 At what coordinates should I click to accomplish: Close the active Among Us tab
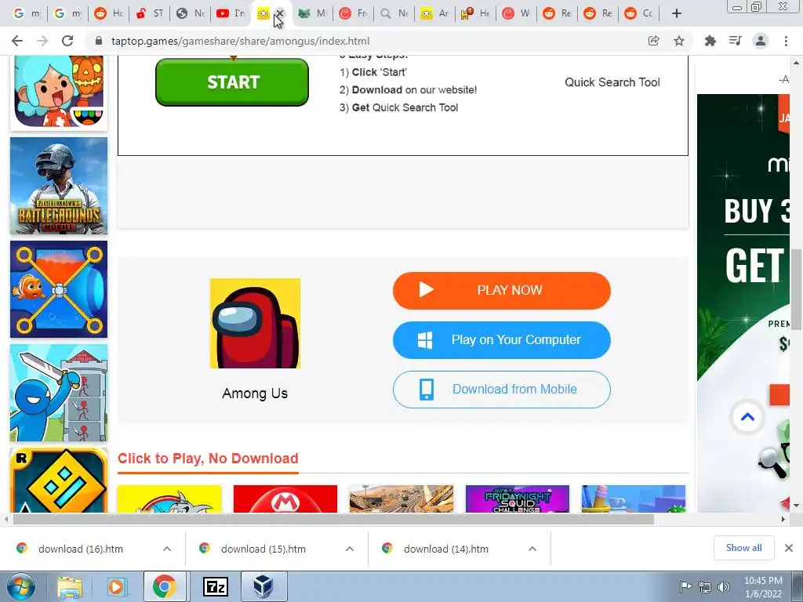(x=280, y=13)
